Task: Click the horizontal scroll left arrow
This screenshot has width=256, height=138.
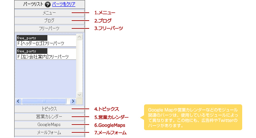Action: point(18,101)
